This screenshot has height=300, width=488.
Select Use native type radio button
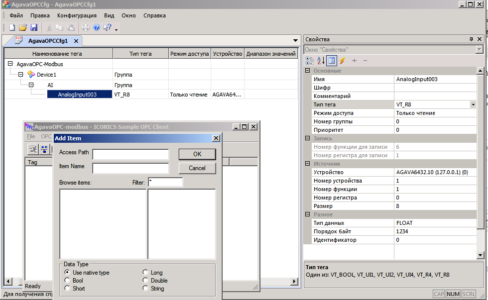tap(67, 272)
